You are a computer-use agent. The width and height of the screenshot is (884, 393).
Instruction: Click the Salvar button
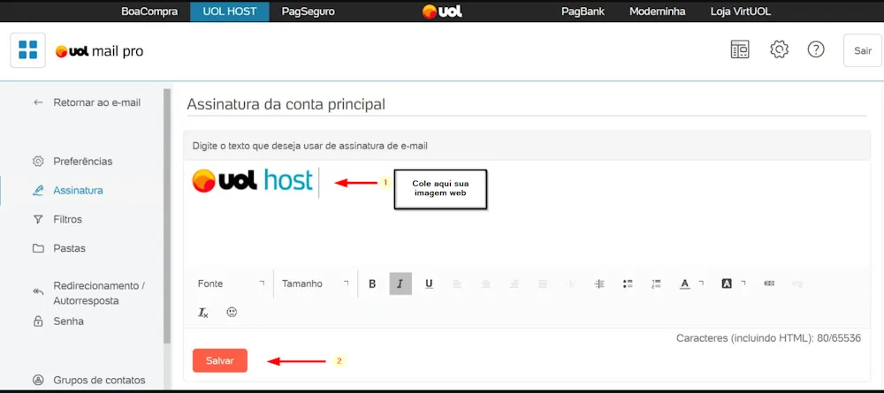(x=220, y=360)
